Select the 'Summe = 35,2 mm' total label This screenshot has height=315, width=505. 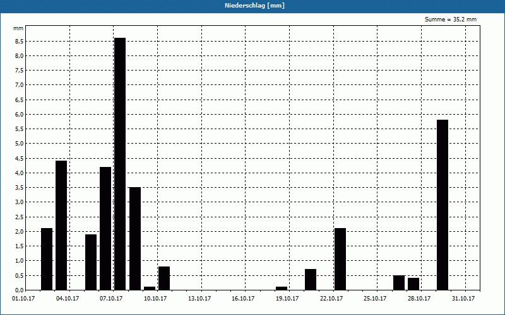[450, 20]
